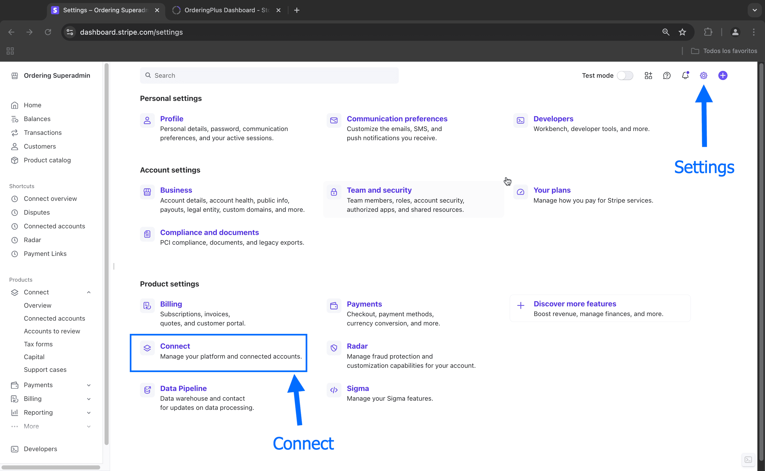The height and width of the screenshot is (471, 765).
Task: Expand the Reporting section chevron in sidebar
Action: (89, 412)
